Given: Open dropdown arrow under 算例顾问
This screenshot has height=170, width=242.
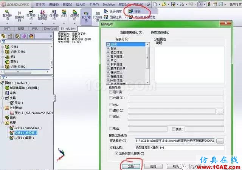Looking at the screenshot, I should click(7, 24).
